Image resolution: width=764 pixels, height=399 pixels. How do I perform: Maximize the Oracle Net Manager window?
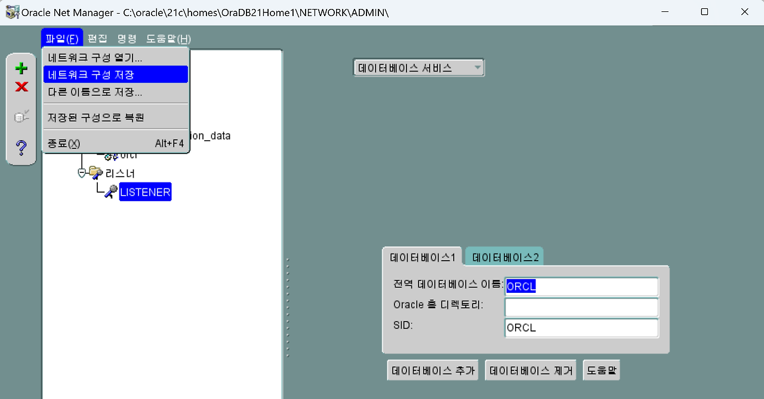(x=704, y=12)
